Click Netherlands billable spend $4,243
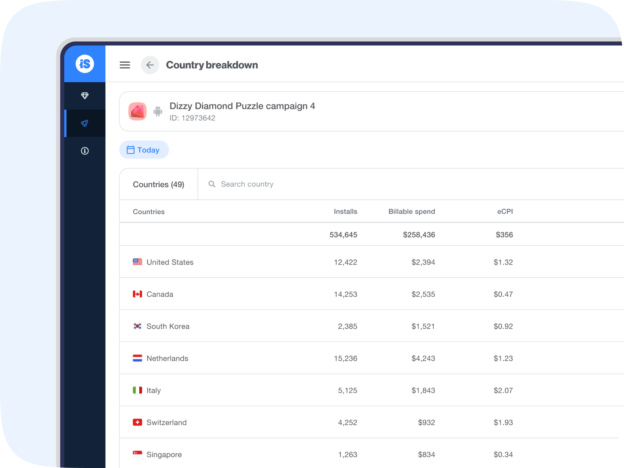 [423, 358]
